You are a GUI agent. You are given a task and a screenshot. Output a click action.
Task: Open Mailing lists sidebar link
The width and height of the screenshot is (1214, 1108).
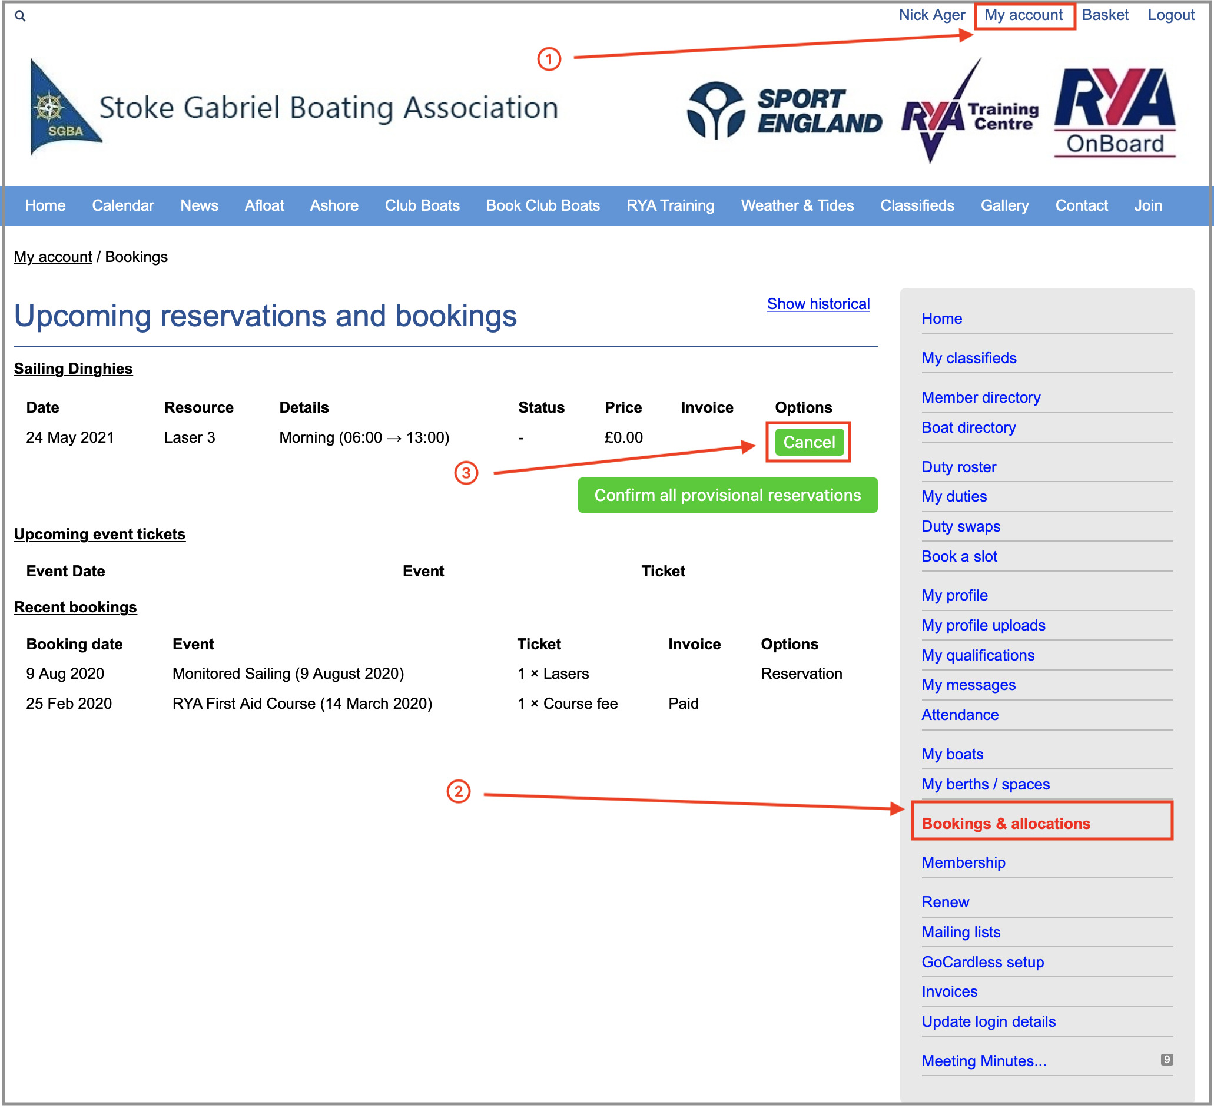click(x=961, y=931)
